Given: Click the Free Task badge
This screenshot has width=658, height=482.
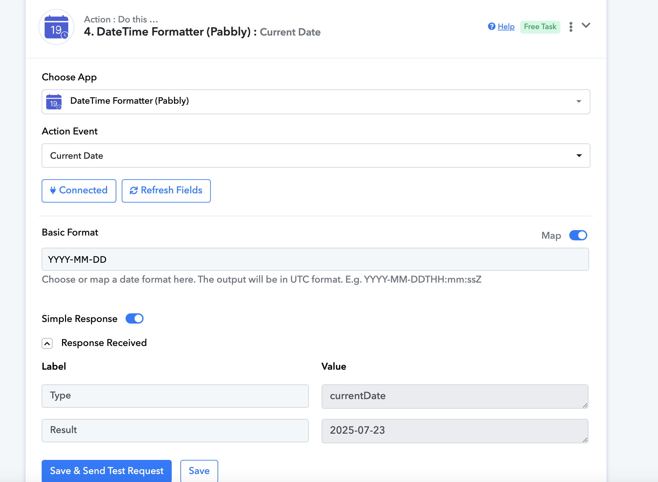Looking at the screenshot, I should 540,27.
